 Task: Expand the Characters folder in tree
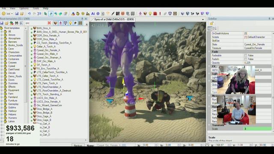click(1, 52)
